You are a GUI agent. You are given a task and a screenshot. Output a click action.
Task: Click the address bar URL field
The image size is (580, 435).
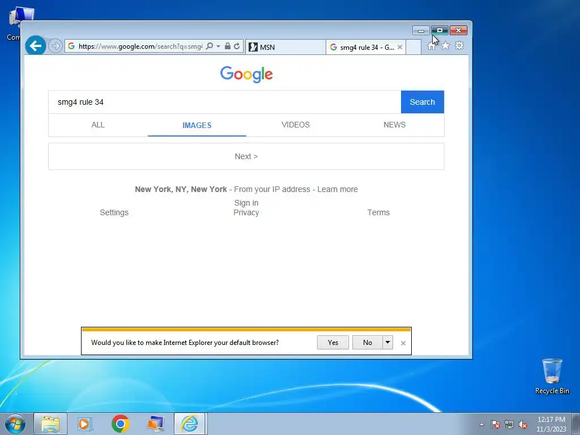(140, 46)
